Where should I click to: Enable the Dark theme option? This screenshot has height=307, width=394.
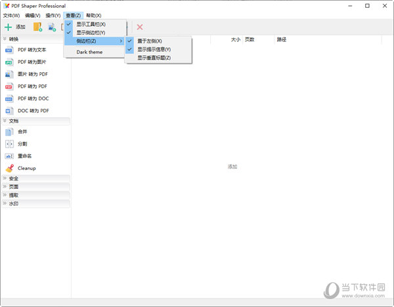pyautogui.click(x=95, y=52)
